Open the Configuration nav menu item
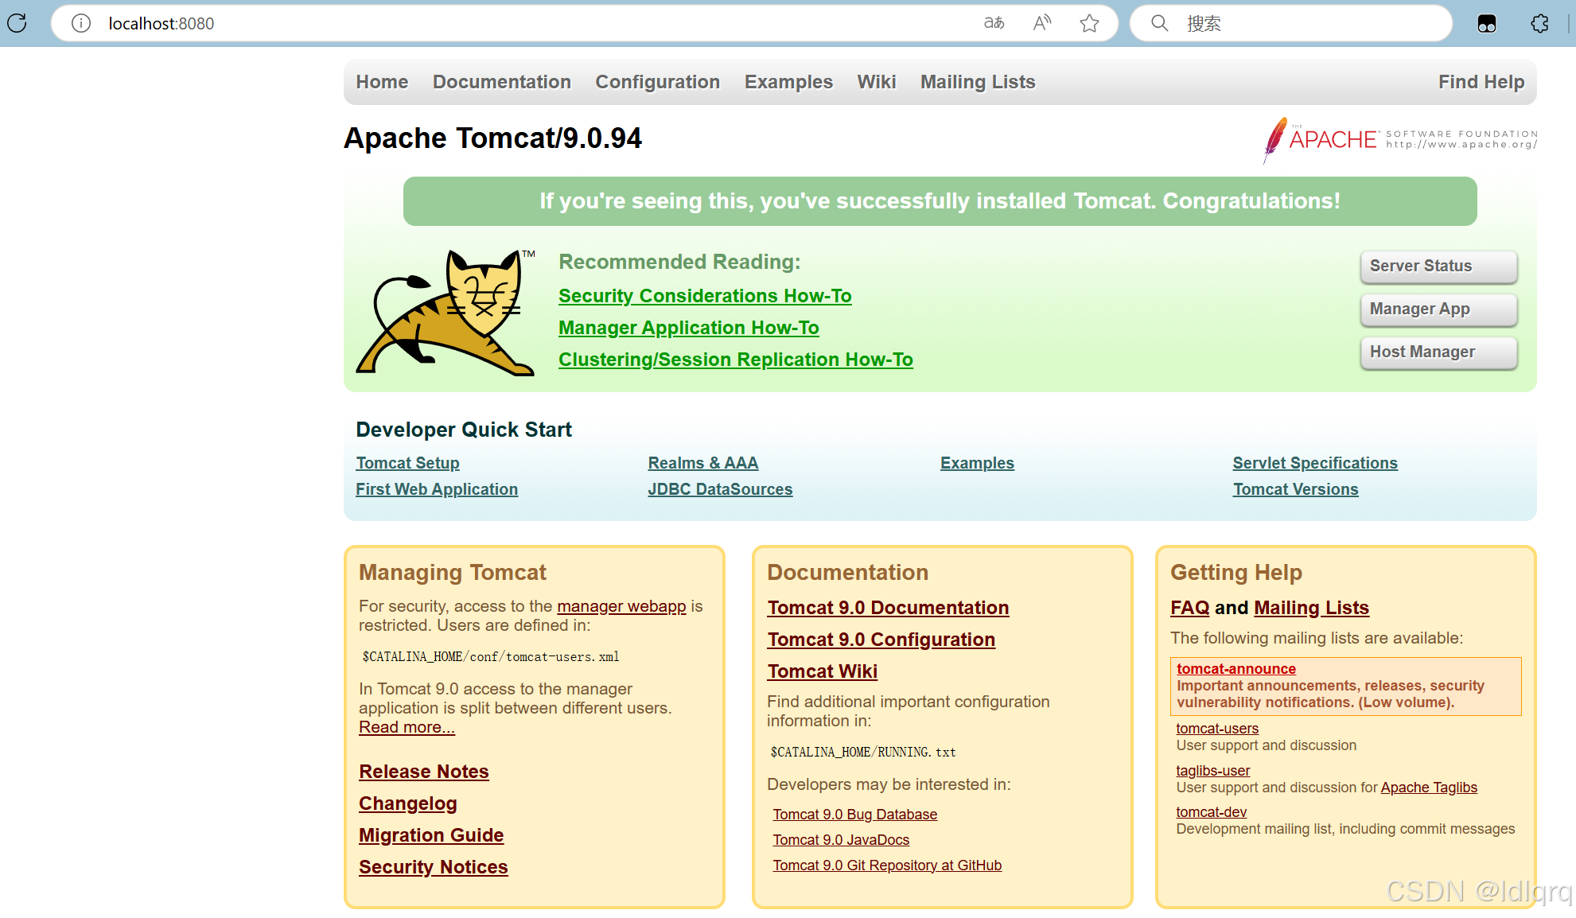The image size is (1576, 918). tap(657, 82)
